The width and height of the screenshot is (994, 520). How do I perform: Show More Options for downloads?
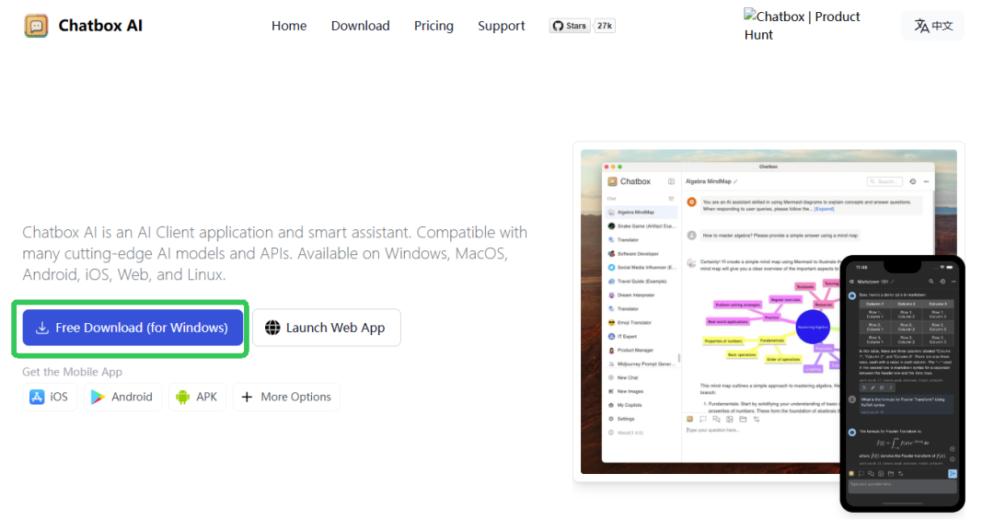coord(286,397)
